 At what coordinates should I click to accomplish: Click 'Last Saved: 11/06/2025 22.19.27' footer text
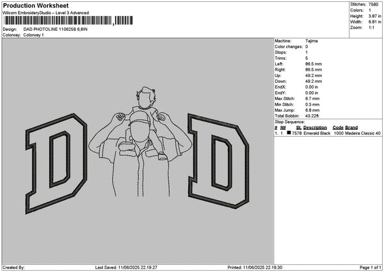pos(126,268)
